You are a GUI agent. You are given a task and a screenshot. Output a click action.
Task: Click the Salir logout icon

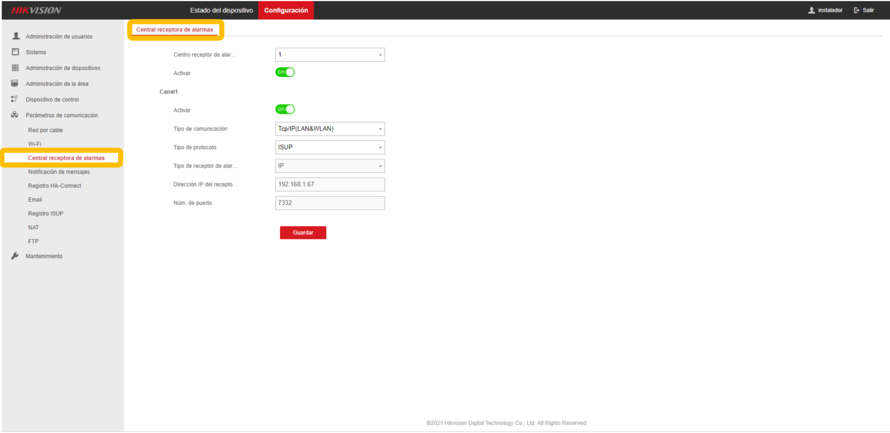coord(857,10)
